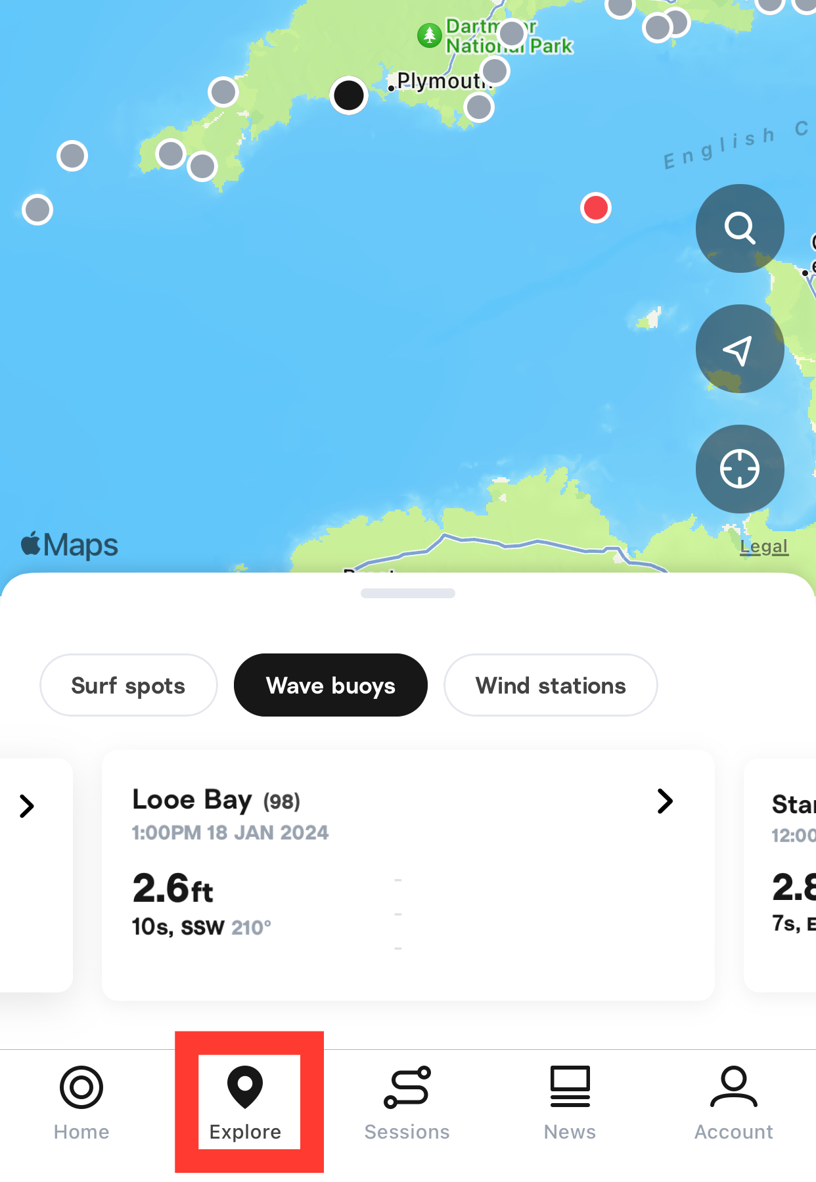
Task: Switch filter to Surf spots
Action: [129, 685]
